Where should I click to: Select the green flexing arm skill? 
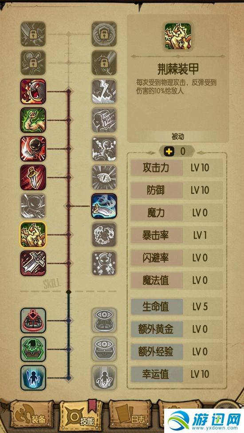[33, 120]
